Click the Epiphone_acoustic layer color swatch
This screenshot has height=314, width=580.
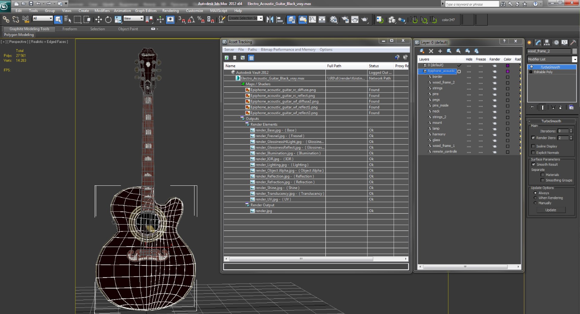(x=507, y=71)
